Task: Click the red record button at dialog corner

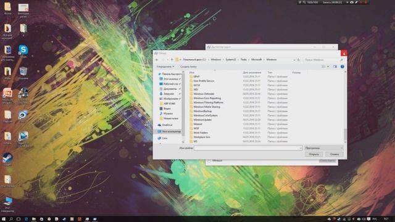Action: point(344,53)
